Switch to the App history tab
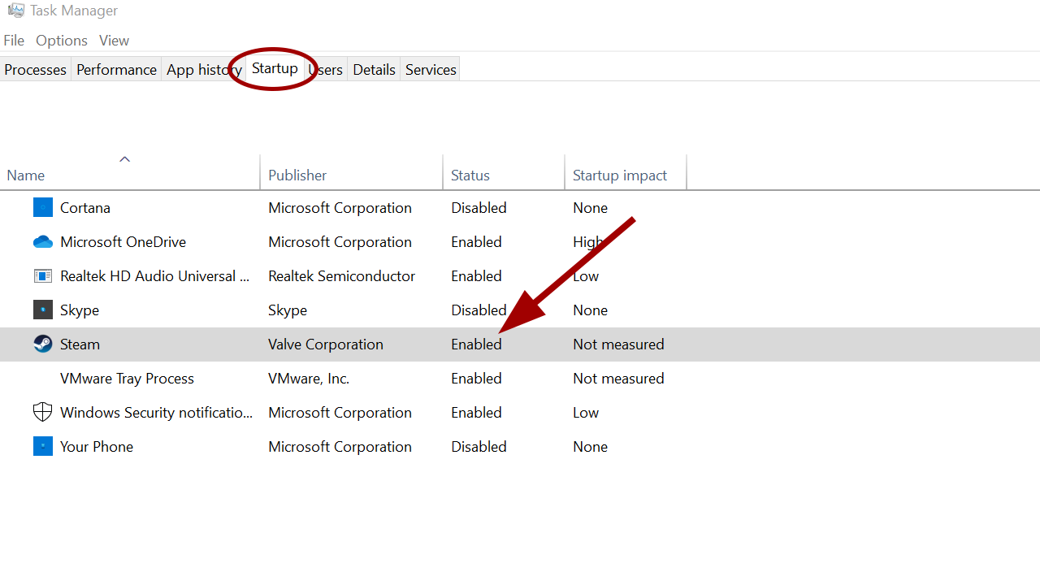This screenshot has width=1040, height=585. coord(204,70)
